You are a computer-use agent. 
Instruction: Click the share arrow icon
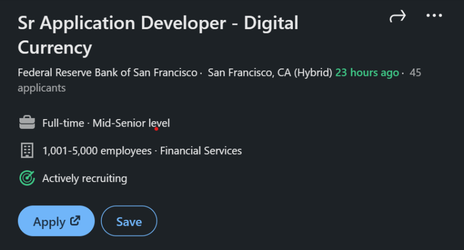[397, 17]
